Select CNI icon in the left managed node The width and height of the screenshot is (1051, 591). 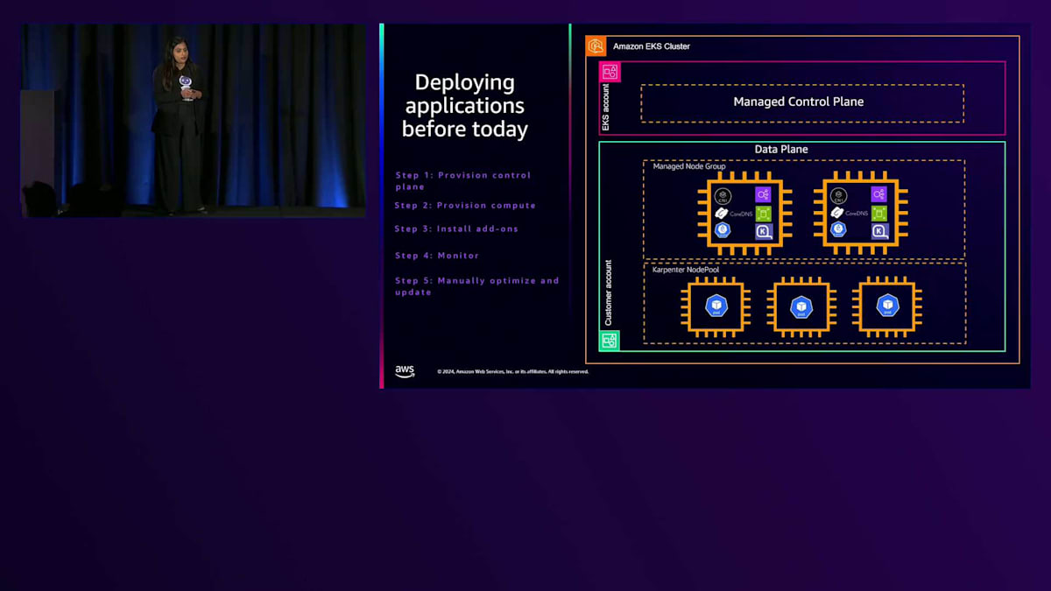(723, 195)
